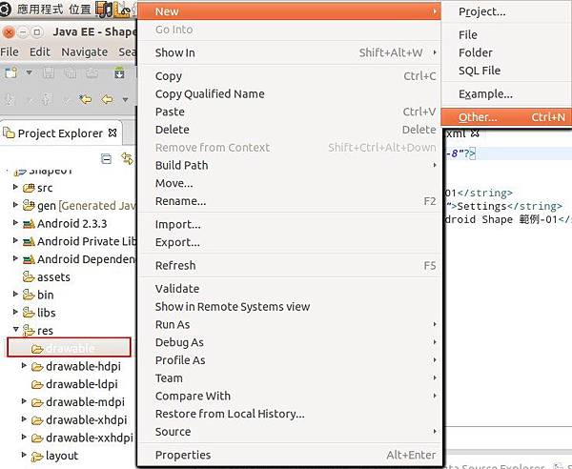Screen dimensions: 572x469
Task: Click the layout folder icon
Action: (37, 456)
